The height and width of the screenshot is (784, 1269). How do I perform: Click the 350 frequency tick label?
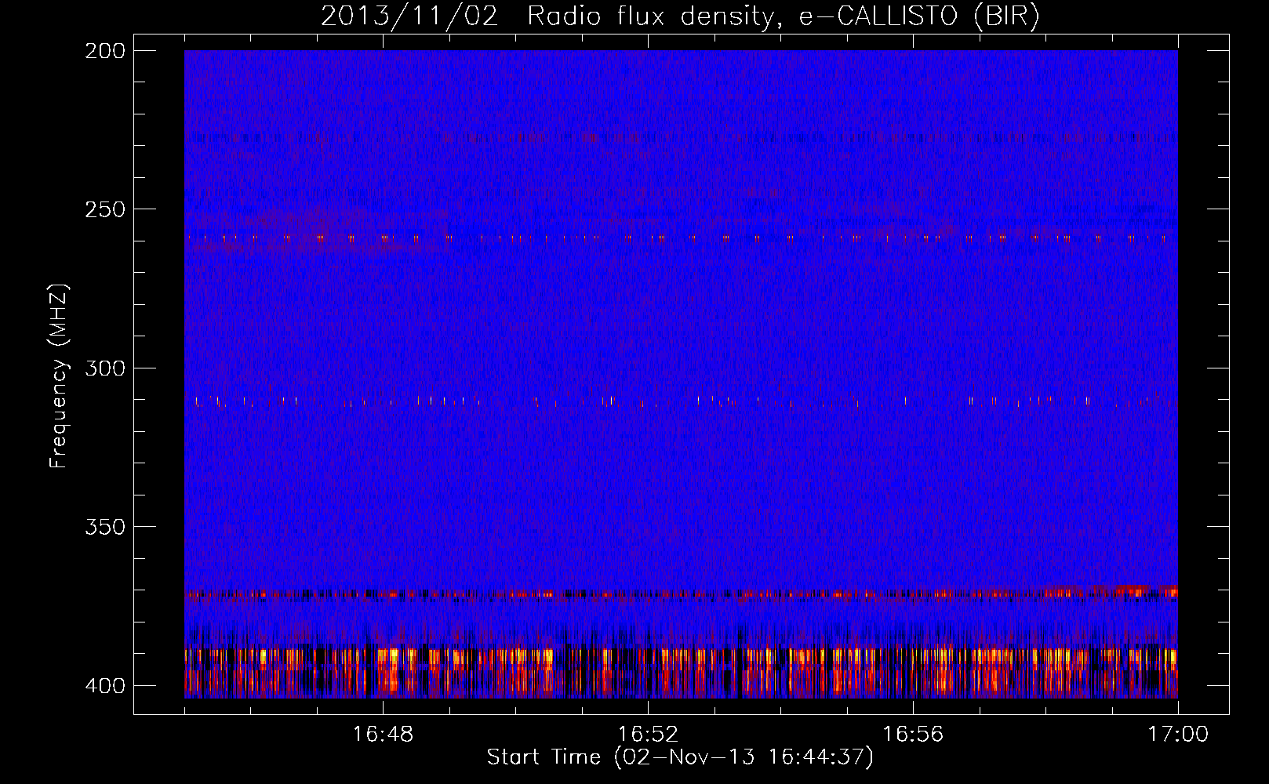coord(105,527)
